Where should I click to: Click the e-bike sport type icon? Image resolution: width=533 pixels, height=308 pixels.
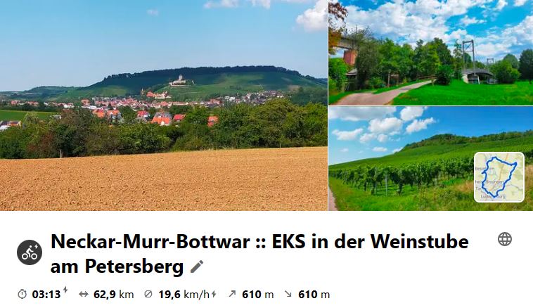point(30,252)
